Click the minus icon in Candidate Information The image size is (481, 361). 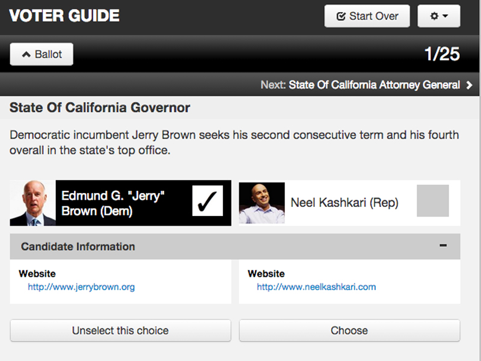click(443, 245)
